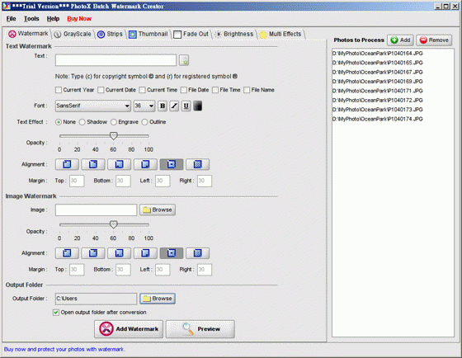Viewport: 462px width, 358px height.
Task: Select first image watermark alignment icon
Action: 67,253
